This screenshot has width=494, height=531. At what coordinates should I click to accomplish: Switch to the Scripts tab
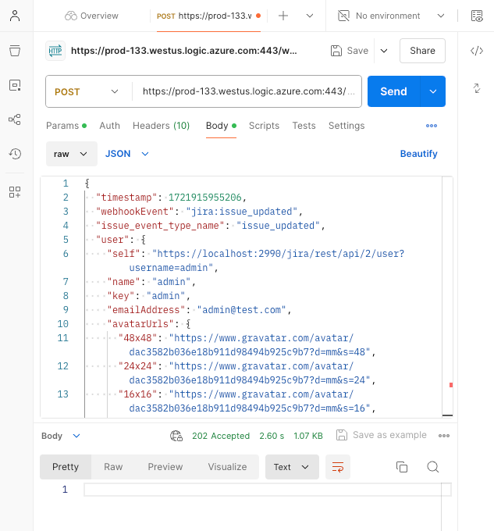[264, 126]
